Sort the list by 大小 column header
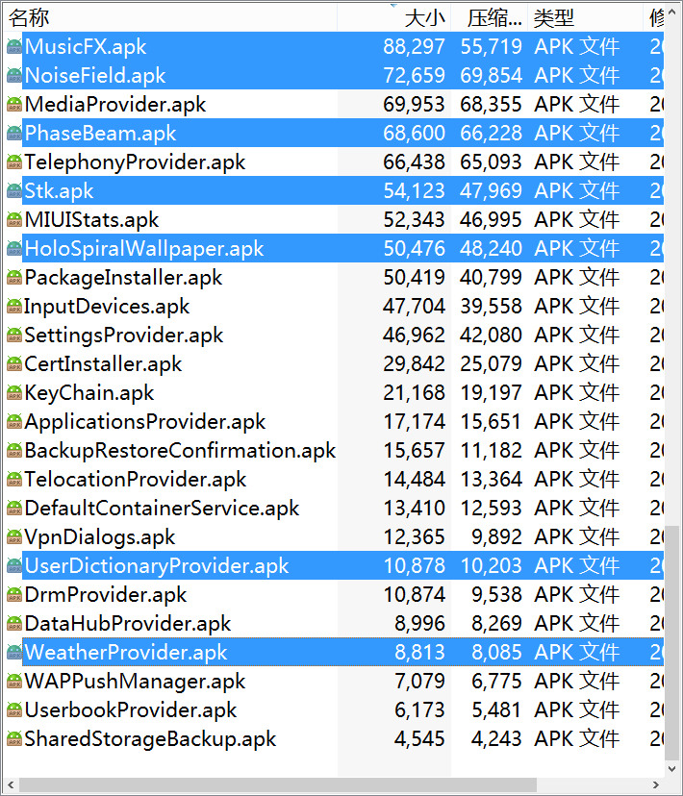The width and height of the screenshot is (683, 796). pos(394,18)
